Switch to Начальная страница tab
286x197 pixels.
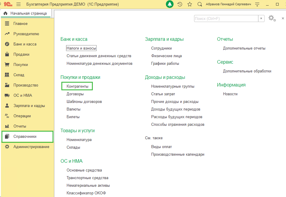26,13
